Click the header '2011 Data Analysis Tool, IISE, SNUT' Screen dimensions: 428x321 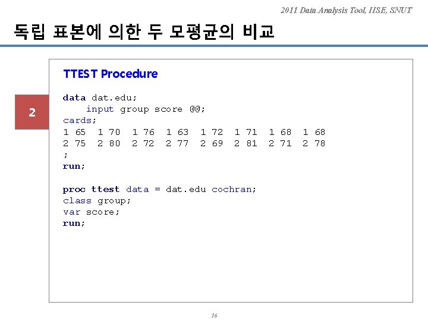click(x=346, y=10)
